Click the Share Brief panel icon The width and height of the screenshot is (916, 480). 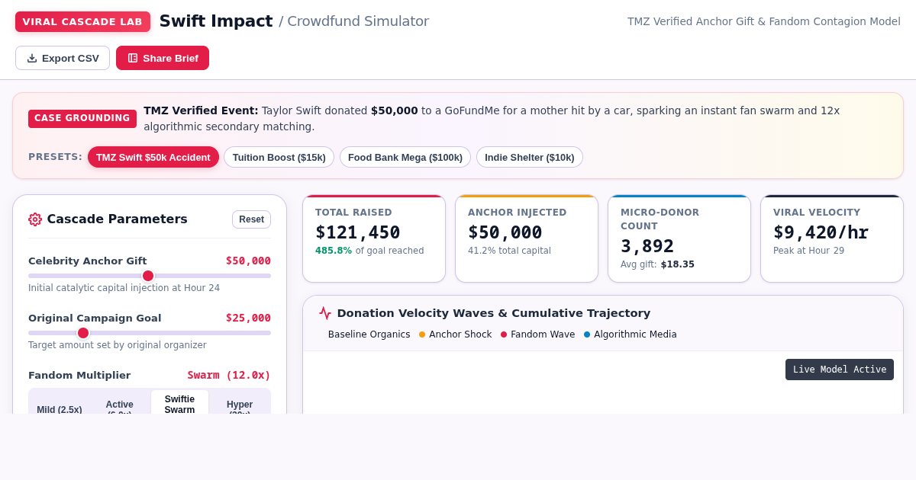coord(133,58)
